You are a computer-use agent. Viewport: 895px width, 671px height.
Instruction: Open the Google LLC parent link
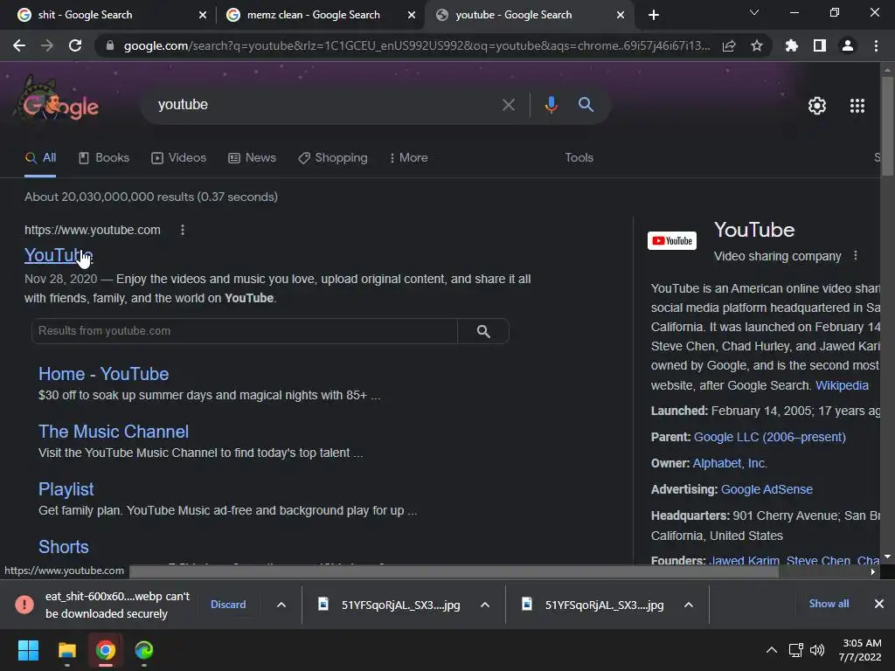[769, 437]
